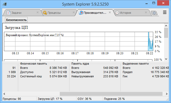The image size is (171, 103).
Task: Add a new tab with plus button
Action: [154, 13]
